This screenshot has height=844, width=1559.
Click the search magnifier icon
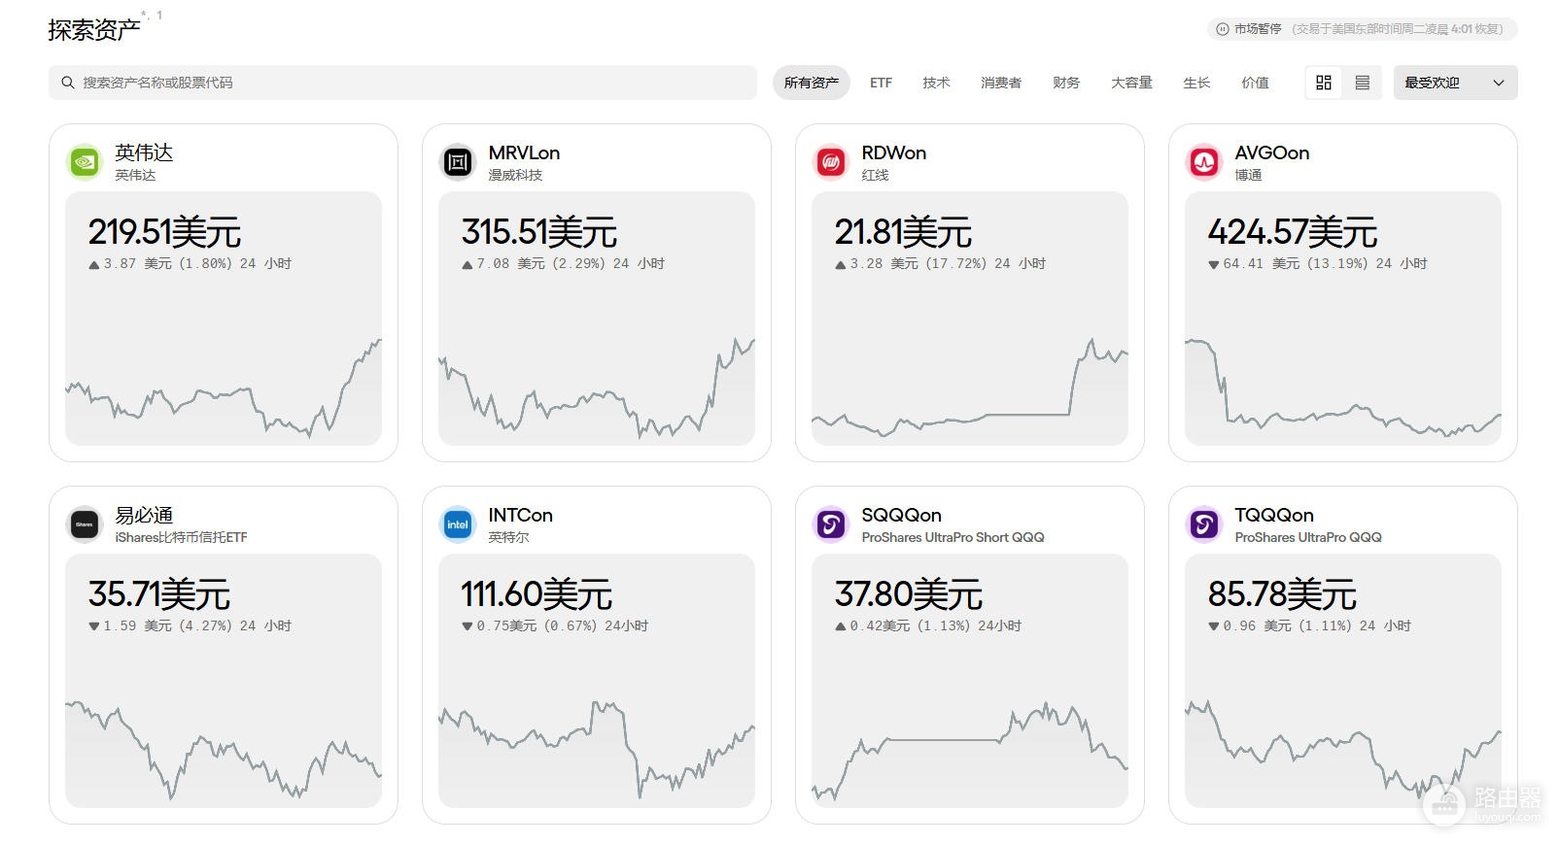(68, 83)
